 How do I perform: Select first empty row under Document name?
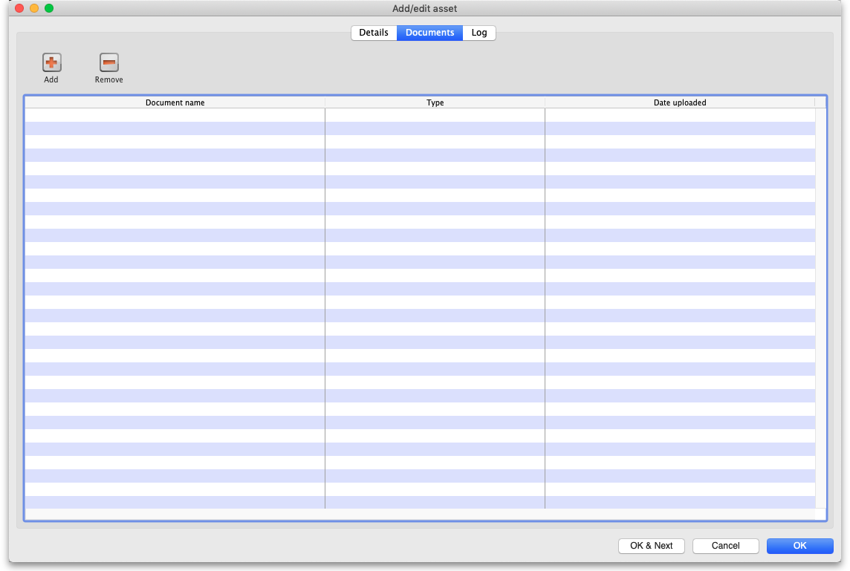click(175, 115)
